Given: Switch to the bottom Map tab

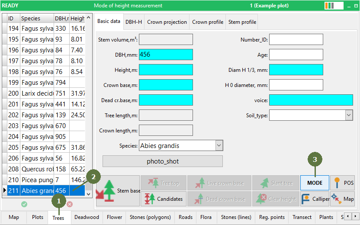Looking at the screenshot, I should pos(14,217).
